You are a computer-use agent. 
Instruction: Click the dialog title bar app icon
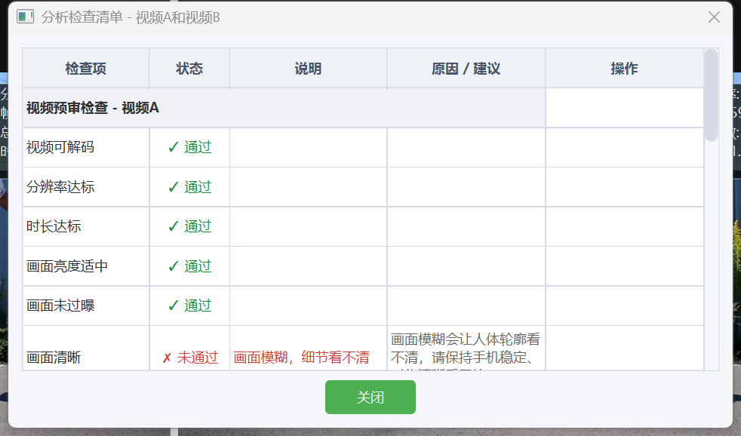point(25,17)
